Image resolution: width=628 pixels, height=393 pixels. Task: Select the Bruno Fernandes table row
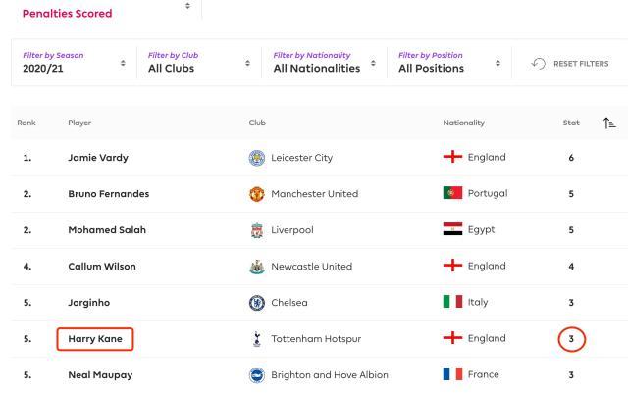tap(314, 194)
